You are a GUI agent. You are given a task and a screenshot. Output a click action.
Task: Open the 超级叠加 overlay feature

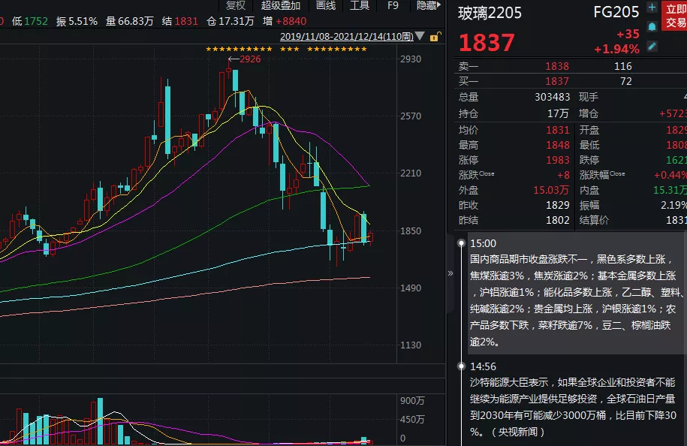(x=280, y=6)
